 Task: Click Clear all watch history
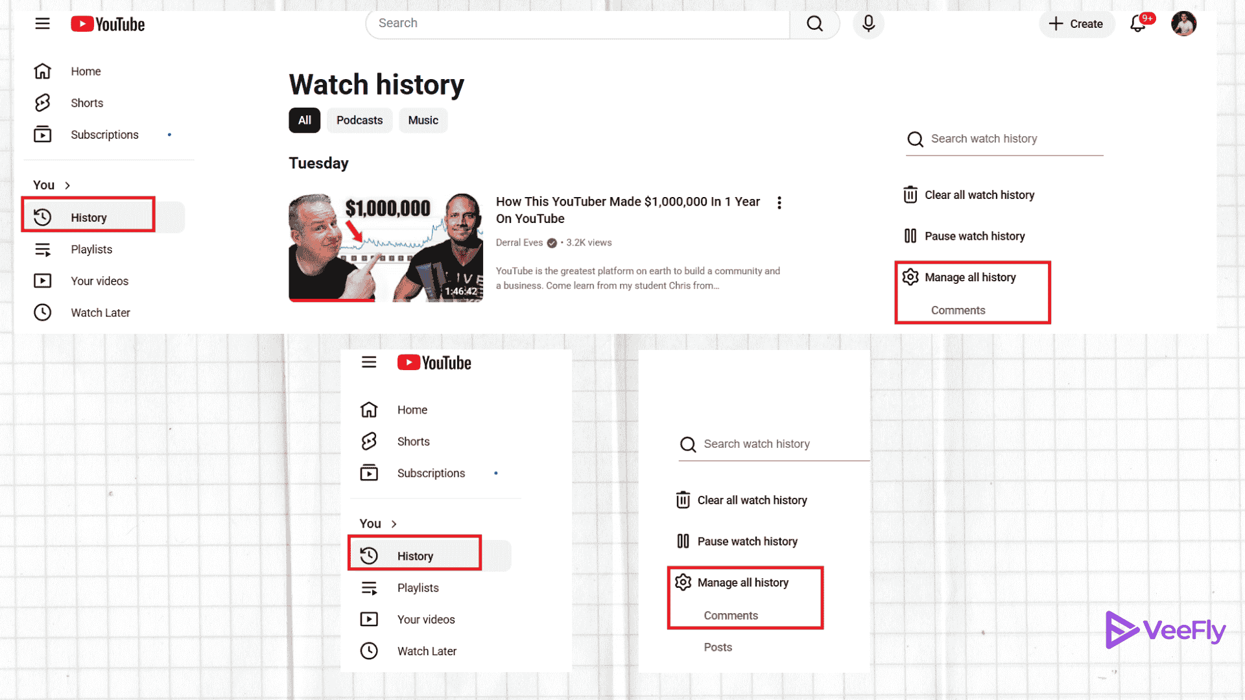(x=980, y=194)
